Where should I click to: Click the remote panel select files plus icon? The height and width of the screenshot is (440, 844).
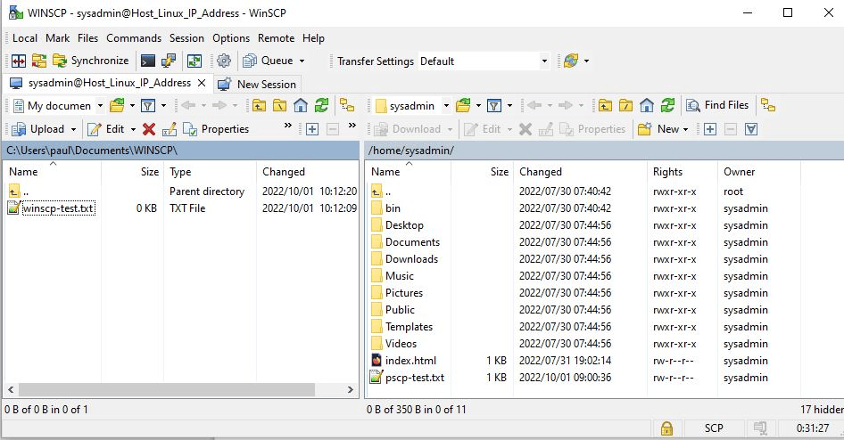pyautogui.click(x=710, y=129)
